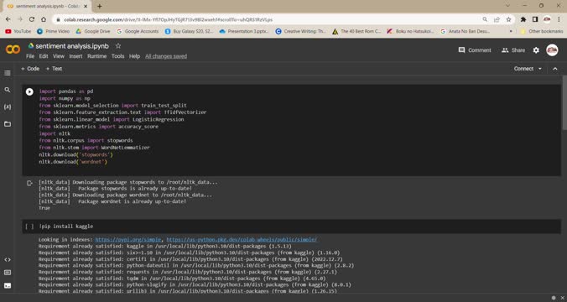Open the terminal icon at sidebar bottom
The height and width of the screenshot is (302, 567).
(x=8, y=286)
